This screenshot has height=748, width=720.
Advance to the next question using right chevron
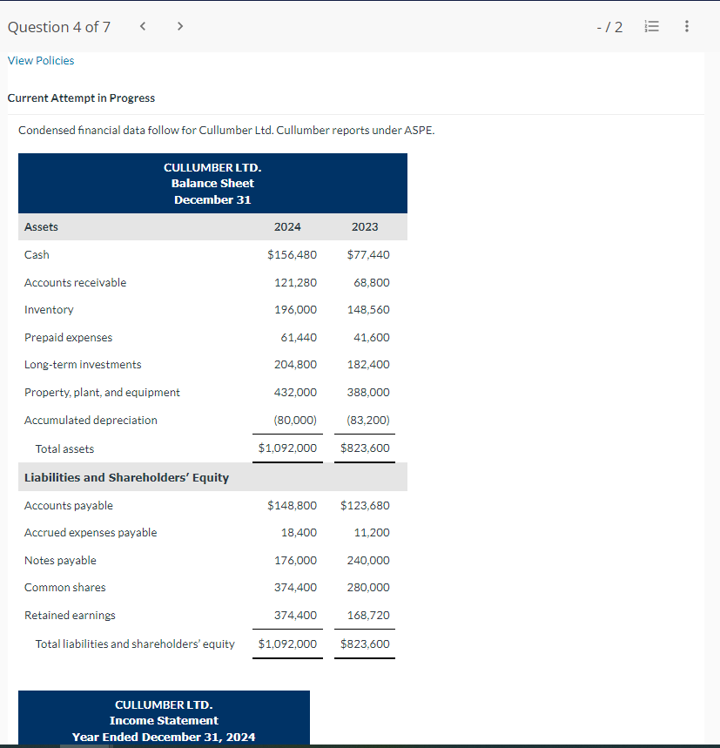(x=179, y=26)
